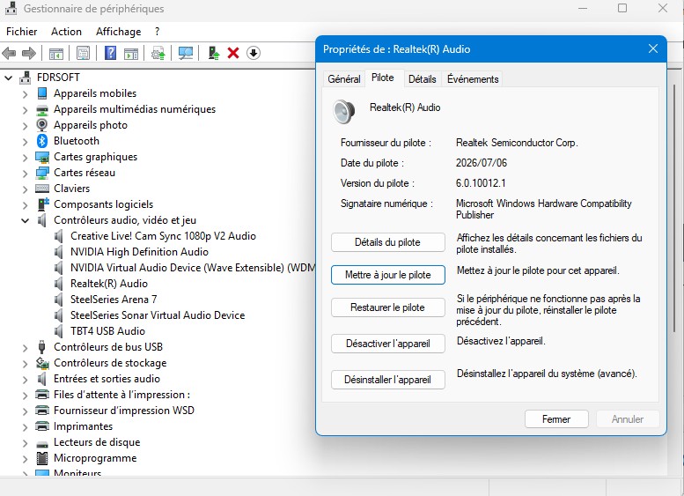Click Désinstaller l'appareil button

tap(388, 380)
